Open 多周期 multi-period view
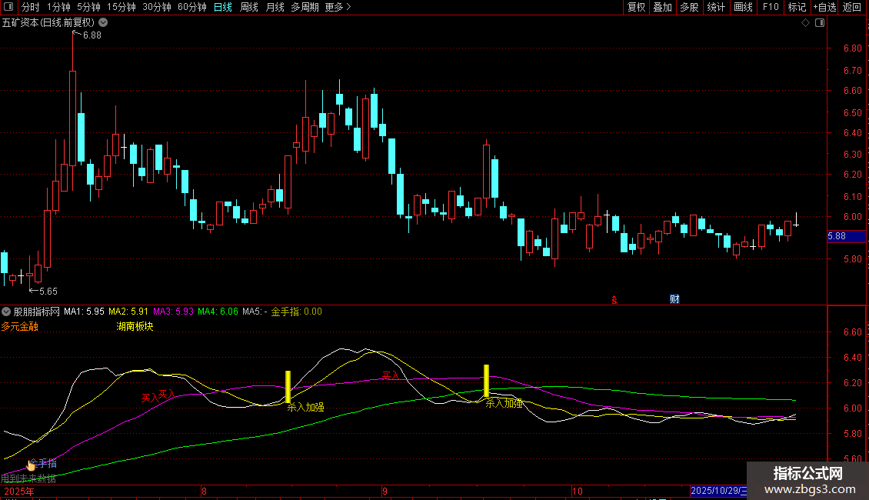 pos(305,7)
